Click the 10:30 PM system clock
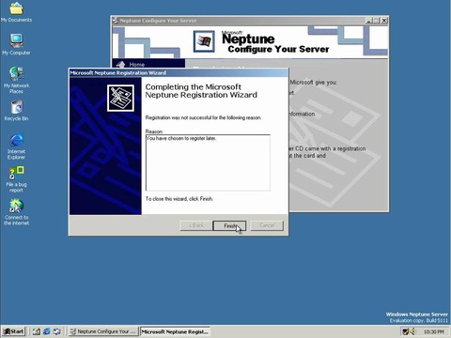Screen dimensions: 451x338 pos(433,331)
